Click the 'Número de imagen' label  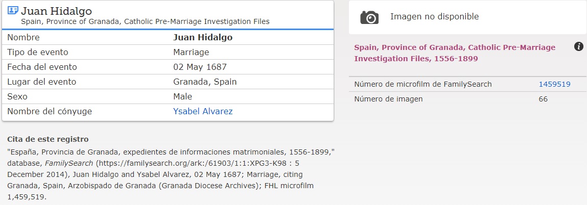tap(388, 99)
